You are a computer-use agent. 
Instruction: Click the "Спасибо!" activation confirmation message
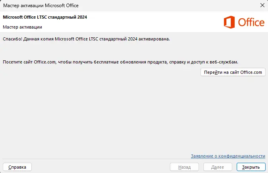coord(86,39)
